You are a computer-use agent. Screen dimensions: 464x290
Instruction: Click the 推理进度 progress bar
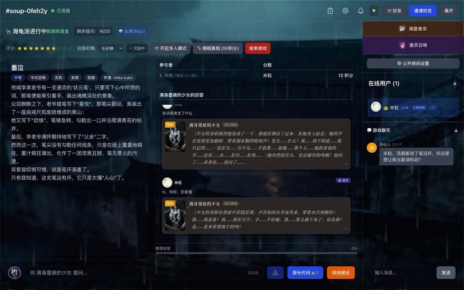tap(256, 253)
